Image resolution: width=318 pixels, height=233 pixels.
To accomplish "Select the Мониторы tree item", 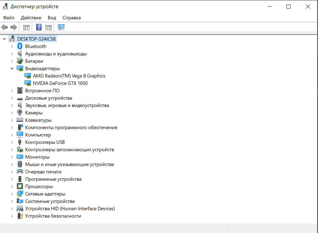I will click(37, 157).
